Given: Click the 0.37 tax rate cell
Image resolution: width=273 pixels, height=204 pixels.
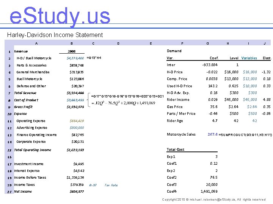Looking at the screenshot, I should coord(93,185).
